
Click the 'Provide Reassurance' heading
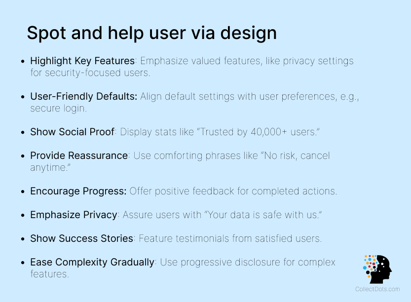click(79, 155)
